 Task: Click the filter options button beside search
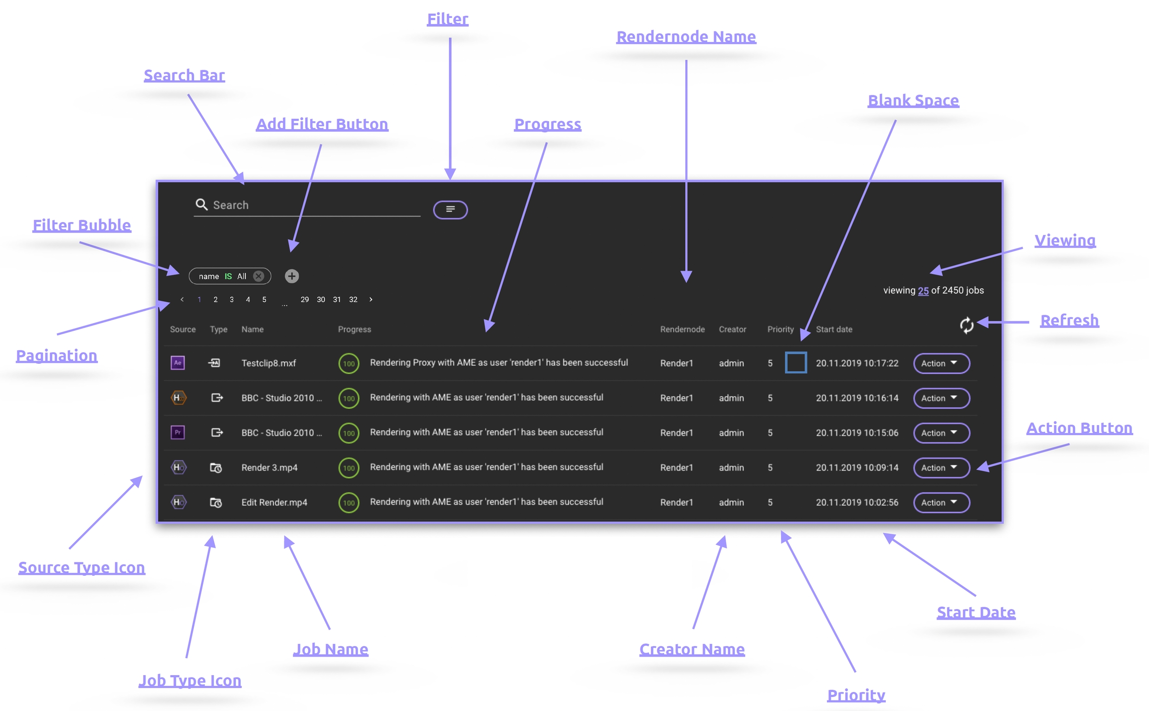click(450, 210)
